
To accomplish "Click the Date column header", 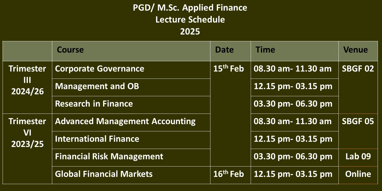I will (231, 51).
